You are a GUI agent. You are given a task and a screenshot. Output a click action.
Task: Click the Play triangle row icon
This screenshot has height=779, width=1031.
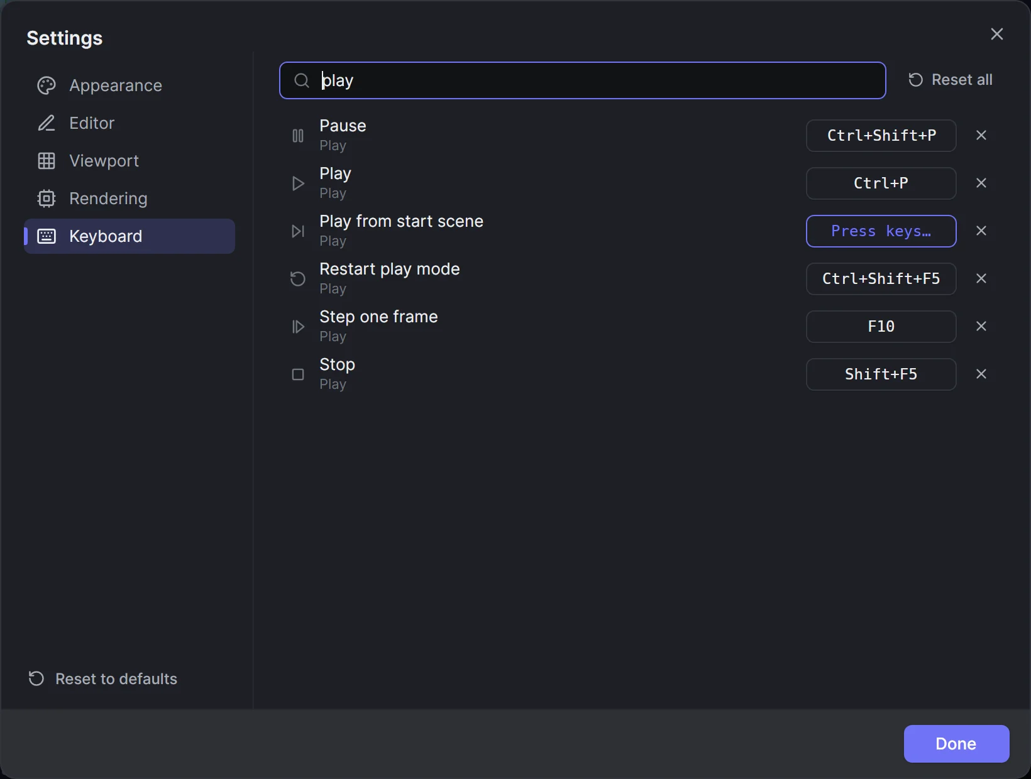(x=298, y=183)
